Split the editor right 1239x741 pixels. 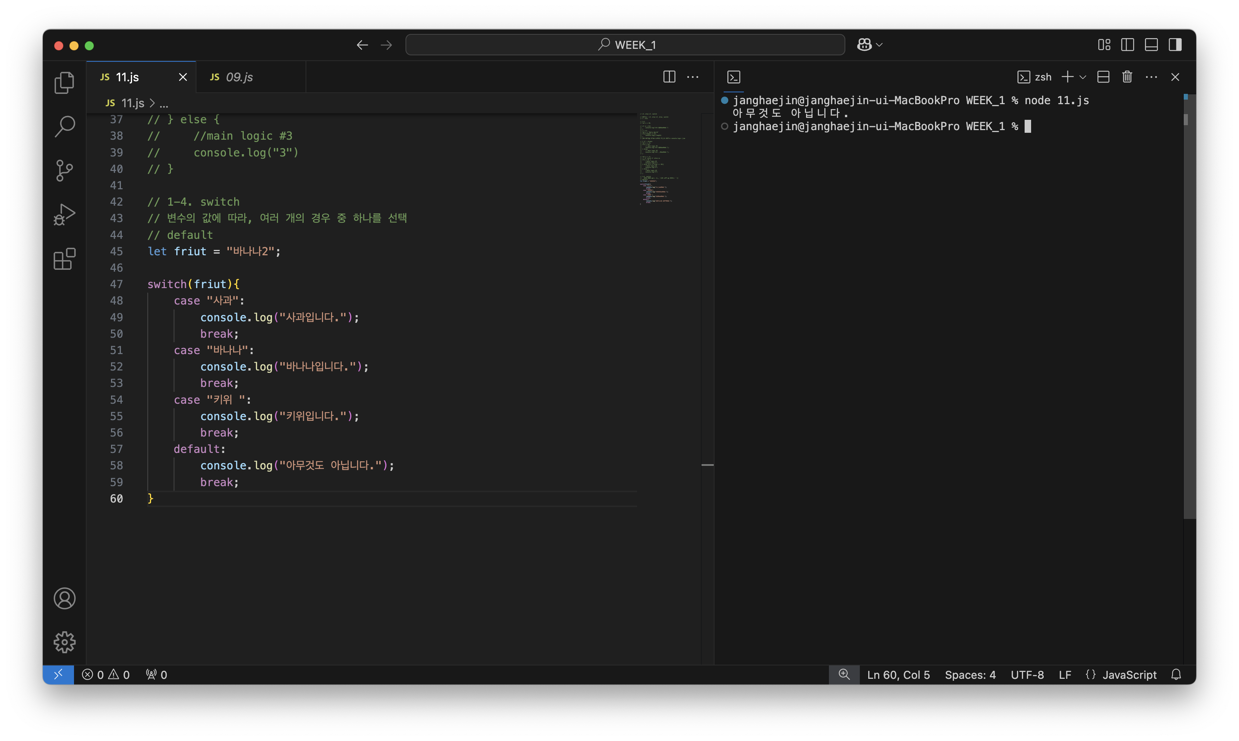(x=669, y=77)
